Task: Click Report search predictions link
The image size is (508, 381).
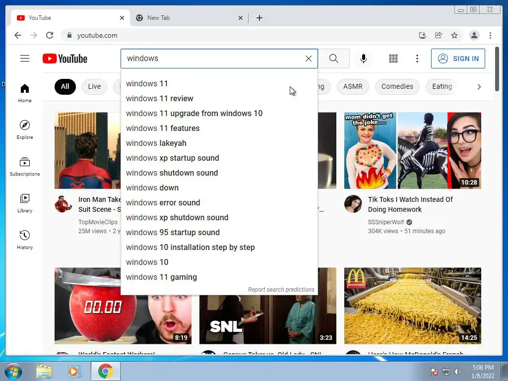Action: tap(281, 290)
